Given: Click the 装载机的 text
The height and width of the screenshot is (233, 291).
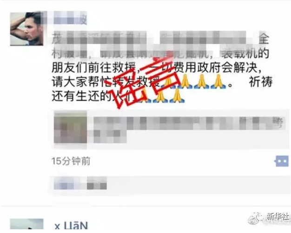Looking at the screenshot, I should tap(245, 53).
